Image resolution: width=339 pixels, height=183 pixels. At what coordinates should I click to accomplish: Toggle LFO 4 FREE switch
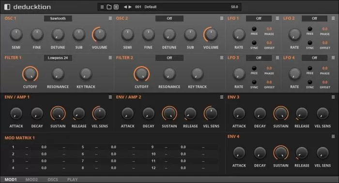310,68
